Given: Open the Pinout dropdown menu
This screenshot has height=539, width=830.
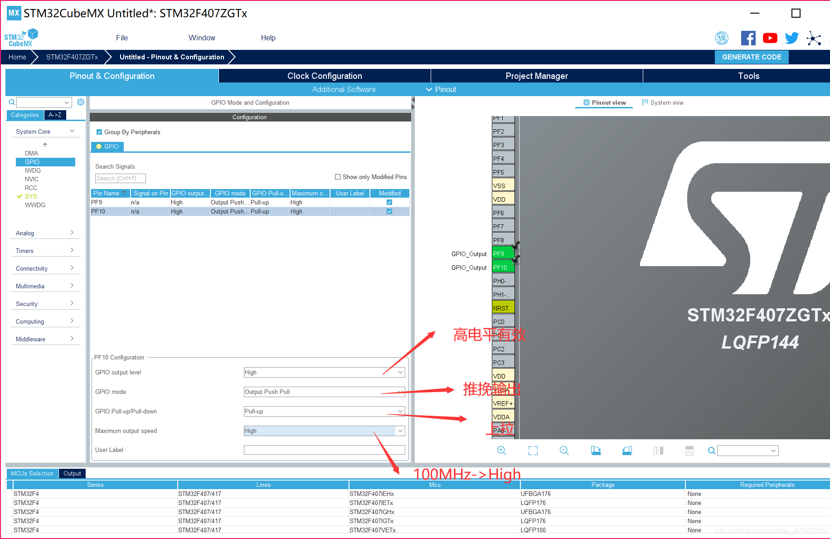Looking at the screenshot, I should pos(441,89).
